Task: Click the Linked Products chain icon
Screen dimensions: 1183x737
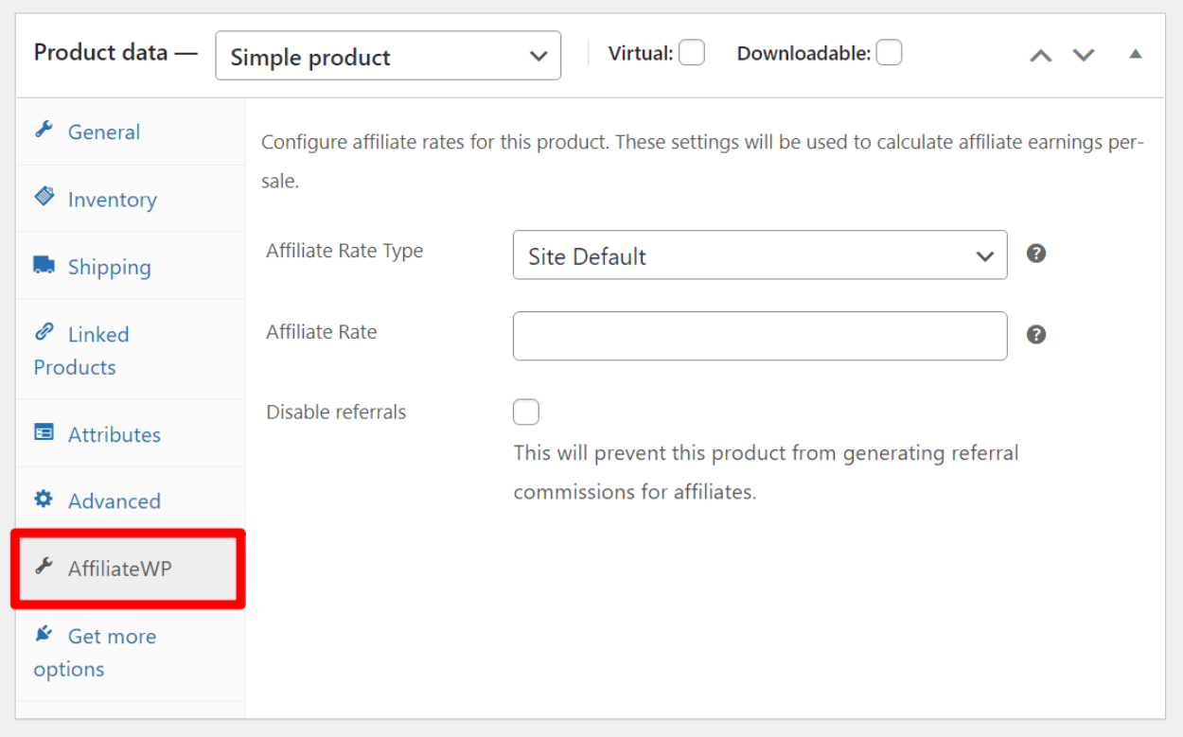Action: tap(44, 332)
